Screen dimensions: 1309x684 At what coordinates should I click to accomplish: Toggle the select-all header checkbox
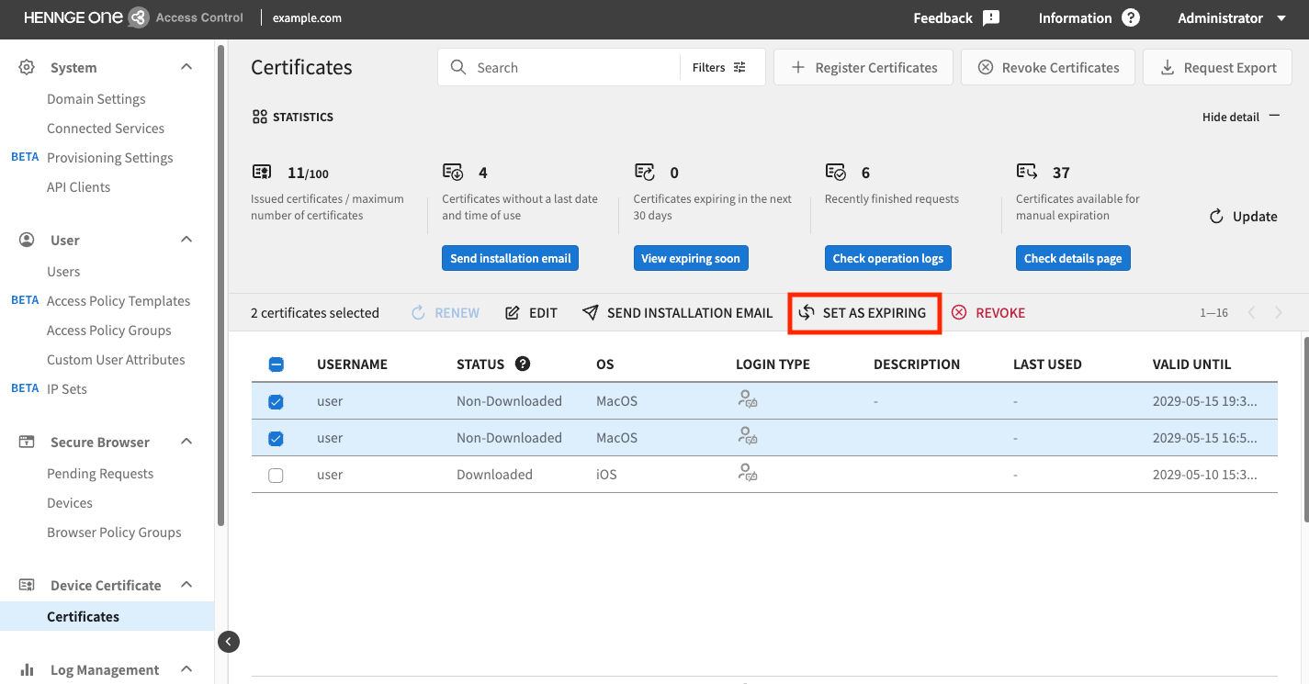coord(276,364)
